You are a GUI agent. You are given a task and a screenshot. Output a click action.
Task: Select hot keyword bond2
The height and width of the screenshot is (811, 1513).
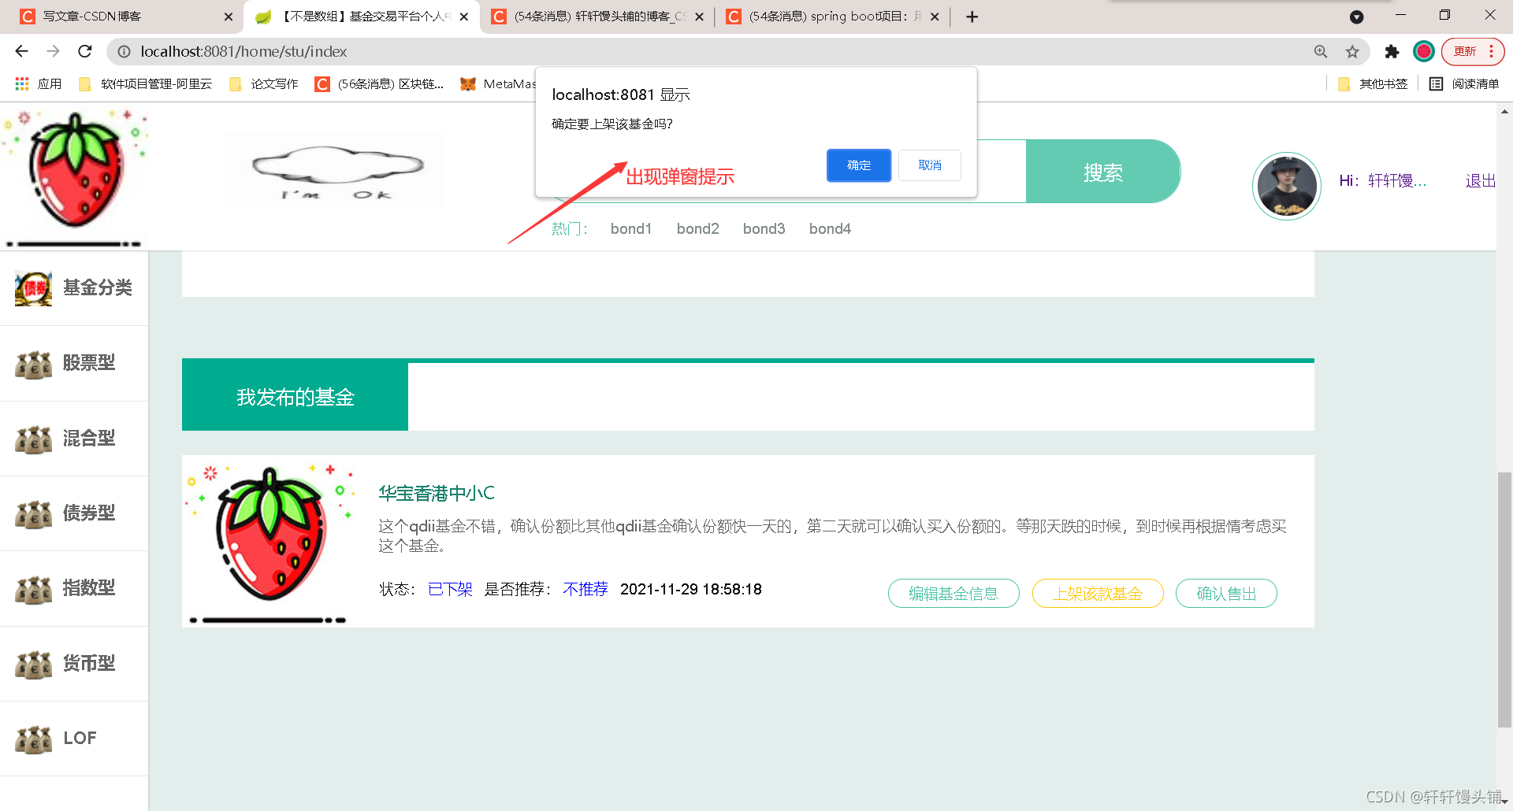tap(698, 229)
